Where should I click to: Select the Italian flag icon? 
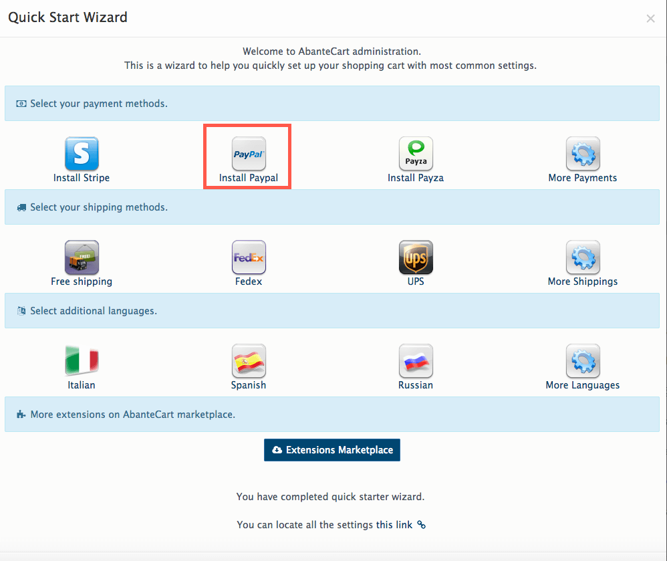[82, 361]
